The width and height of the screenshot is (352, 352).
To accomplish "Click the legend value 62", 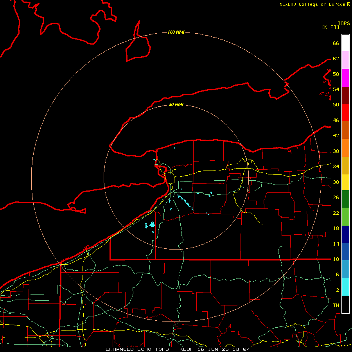I will tap(336, 59).
